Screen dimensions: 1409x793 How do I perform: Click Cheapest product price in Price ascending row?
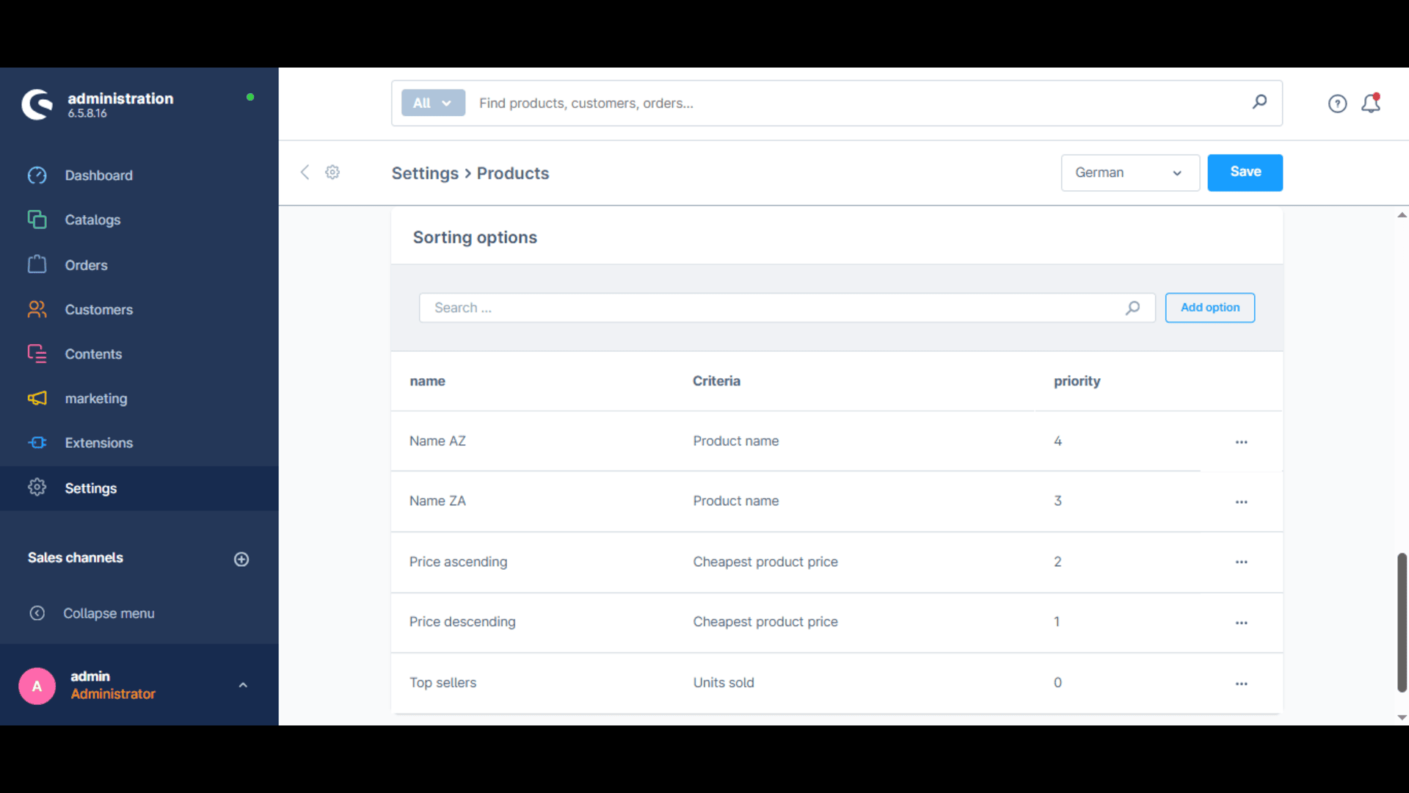[x=765, y=562]
